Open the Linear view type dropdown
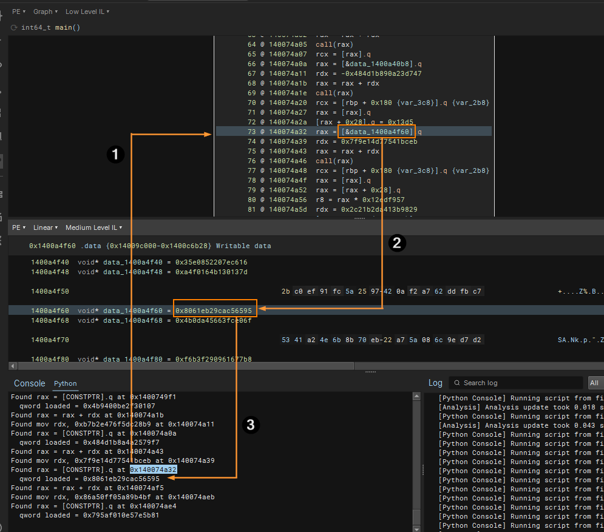This screenshot has width=604, height=532. coord(45,227)
